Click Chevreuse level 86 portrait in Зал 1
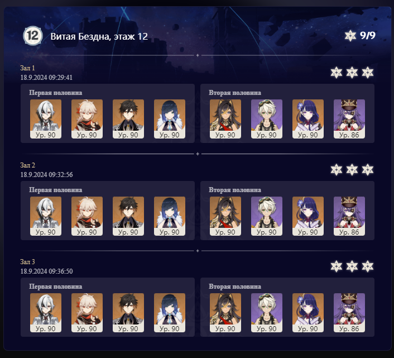 click(349, 119)
